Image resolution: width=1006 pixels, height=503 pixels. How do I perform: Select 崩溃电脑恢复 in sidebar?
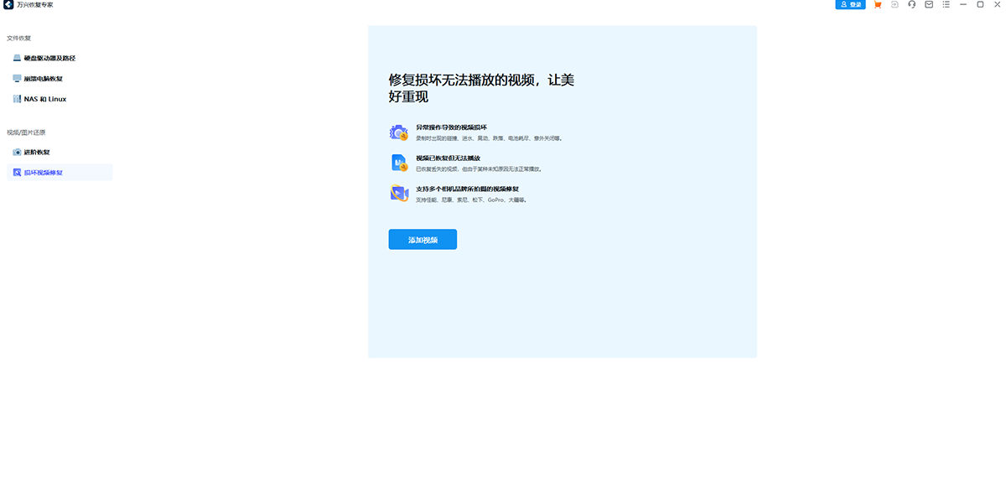point(43,79)
